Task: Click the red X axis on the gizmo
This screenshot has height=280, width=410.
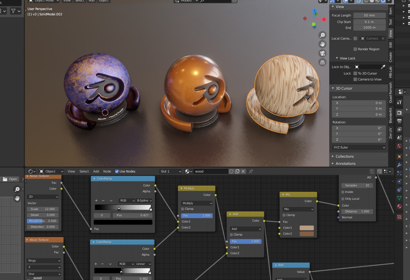Action: pos(324,19)
